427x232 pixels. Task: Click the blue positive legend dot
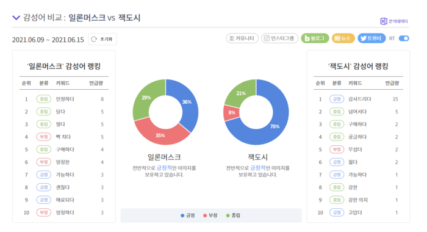click(x=182, y=216)
